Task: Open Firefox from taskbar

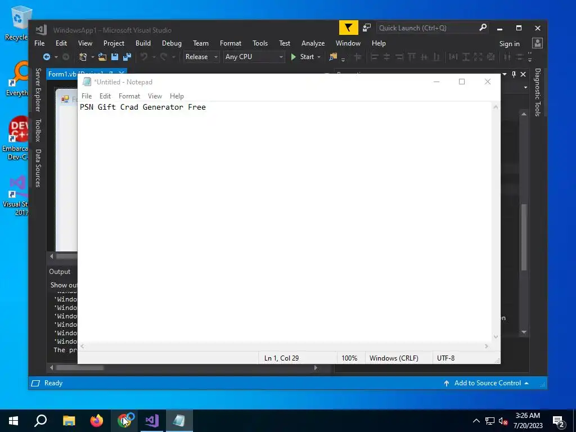Action: coord(97,421)
